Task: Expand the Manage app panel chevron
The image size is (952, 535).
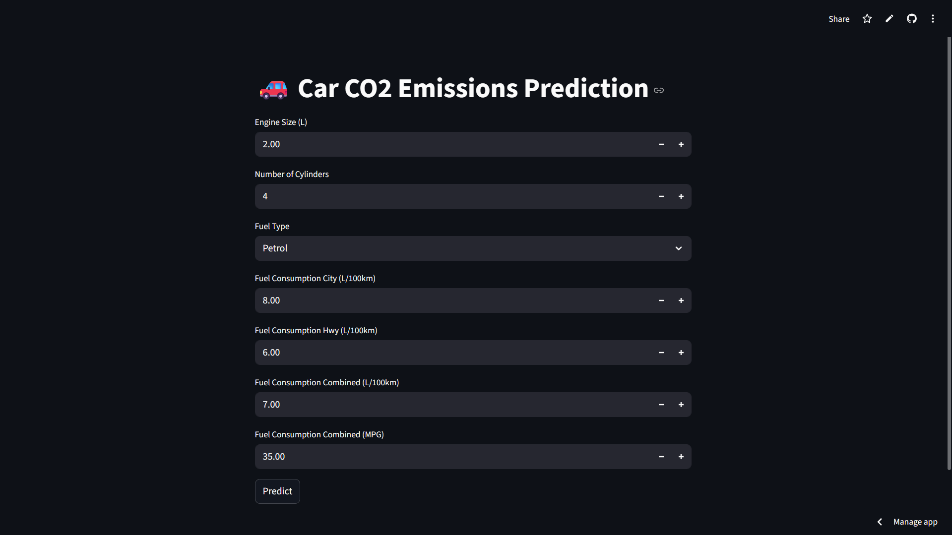Action: point(880,522)
